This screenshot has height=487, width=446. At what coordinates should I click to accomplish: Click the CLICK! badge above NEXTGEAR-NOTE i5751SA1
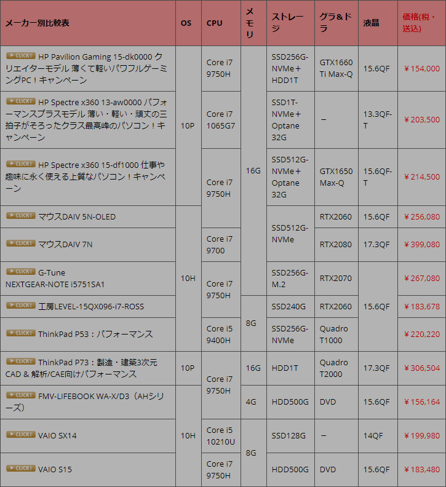click(x=20, y=272)
